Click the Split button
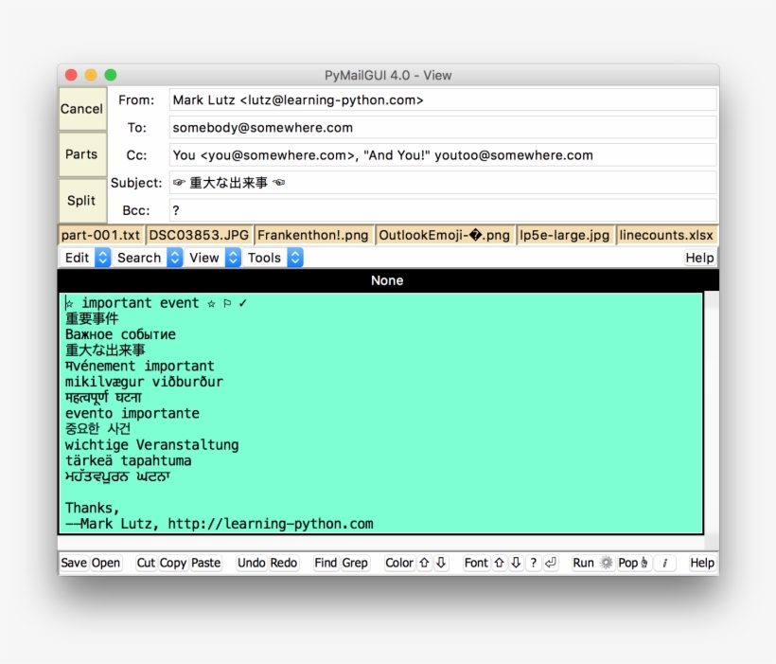Screen dimensions: 776x664 [82, 200]
